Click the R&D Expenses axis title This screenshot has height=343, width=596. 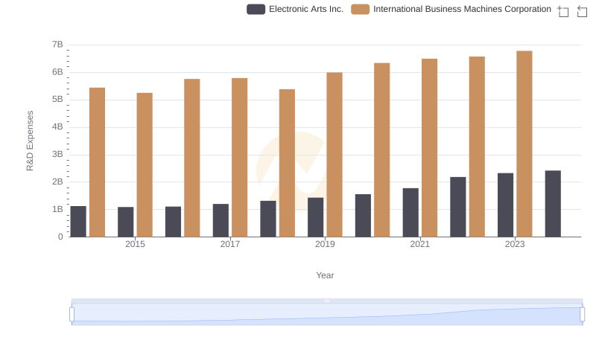pos(30,141)
